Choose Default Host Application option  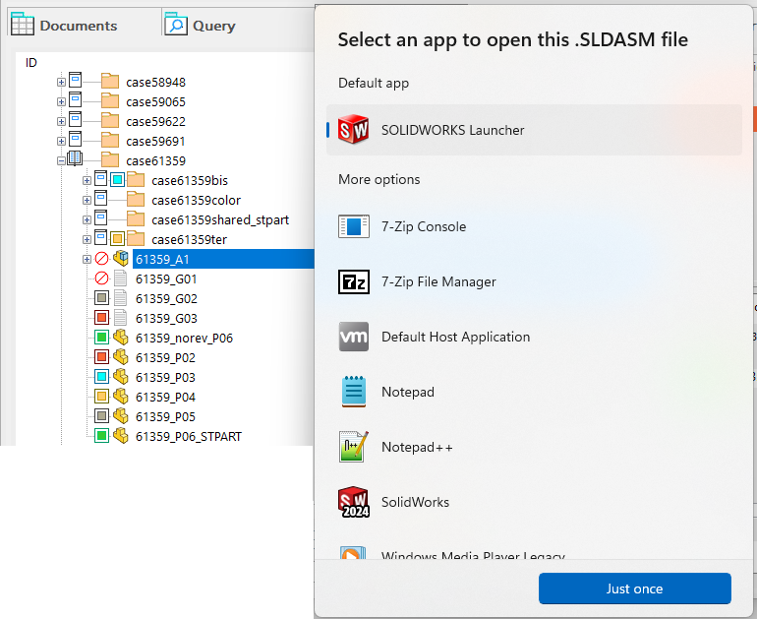coord(534,337)
